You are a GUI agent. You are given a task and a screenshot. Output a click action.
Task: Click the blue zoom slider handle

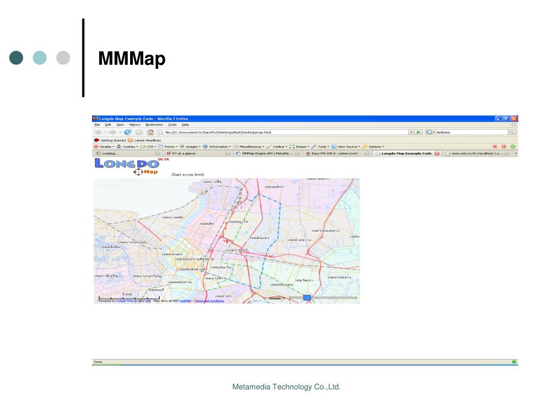click(x=307, y=298)
